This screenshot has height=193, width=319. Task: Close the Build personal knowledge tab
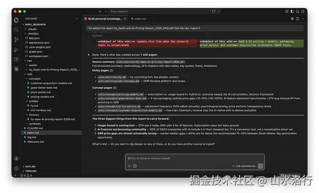pyautogui.click(x=125, y=19)
